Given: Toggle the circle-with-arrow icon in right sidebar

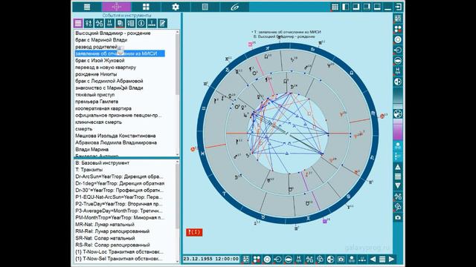Looking at the screenshot, I should coord(398,50).
